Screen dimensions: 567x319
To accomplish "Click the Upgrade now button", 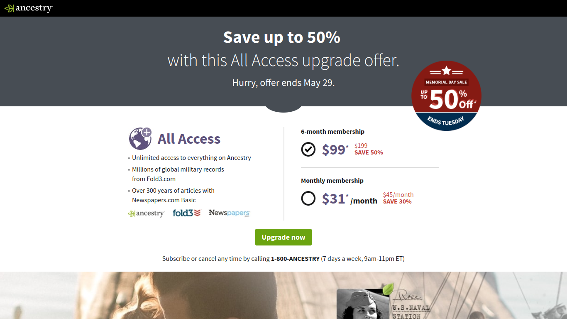I will [x=283, y=237].
